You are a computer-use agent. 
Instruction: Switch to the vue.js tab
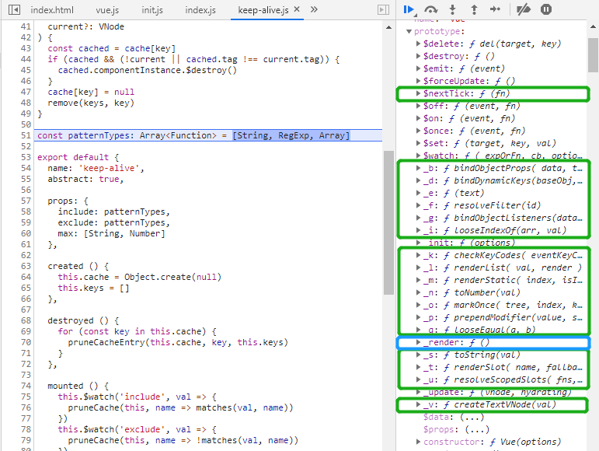point(107,10)
